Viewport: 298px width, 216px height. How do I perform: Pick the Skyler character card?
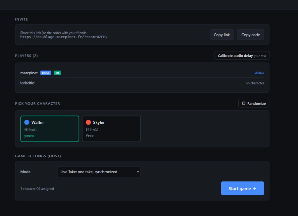(111, 129)
